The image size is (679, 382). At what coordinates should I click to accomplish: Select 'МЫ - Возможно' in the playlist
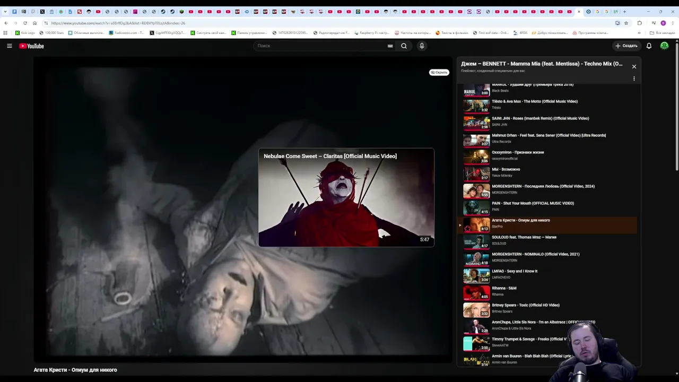coord(547,173)
